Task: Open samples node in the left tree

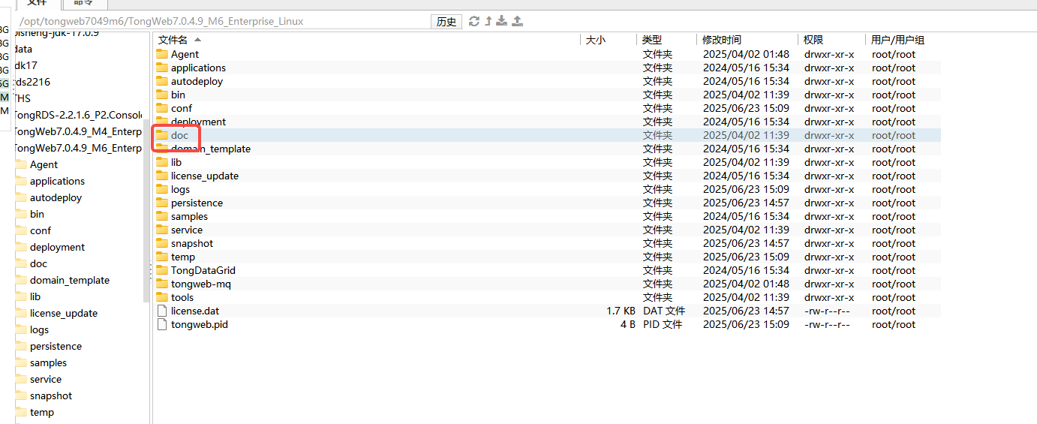Action: click(48, 362)
